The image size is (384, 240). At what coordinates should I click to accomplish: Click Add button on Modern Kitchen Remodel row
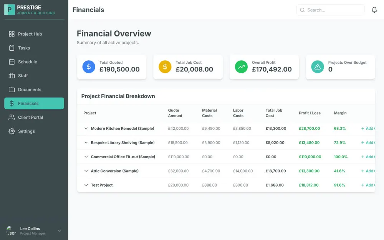coord(368,128)
